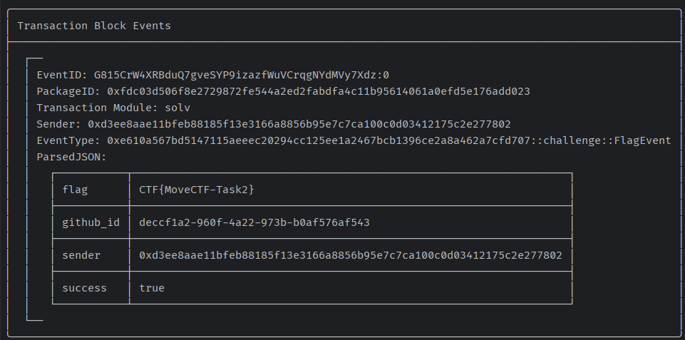Click the EventID label
This screenshot has width=685, height=340.
[62, 75]
